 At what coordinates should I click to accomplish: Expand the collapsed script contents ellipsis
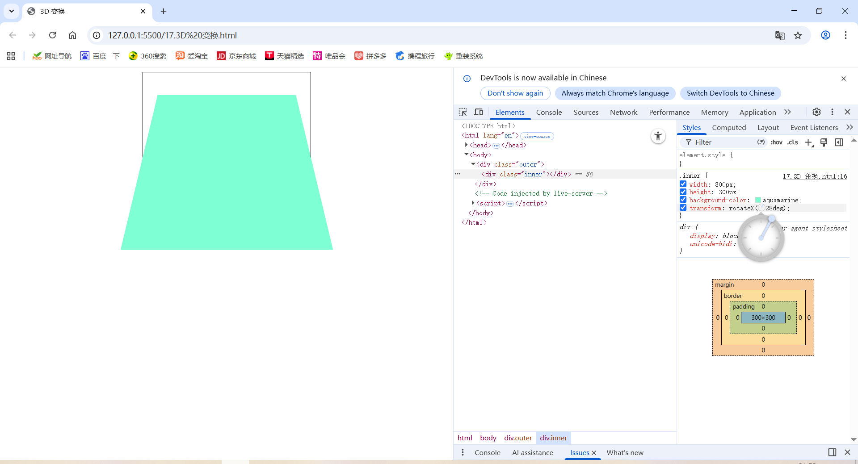510,204
